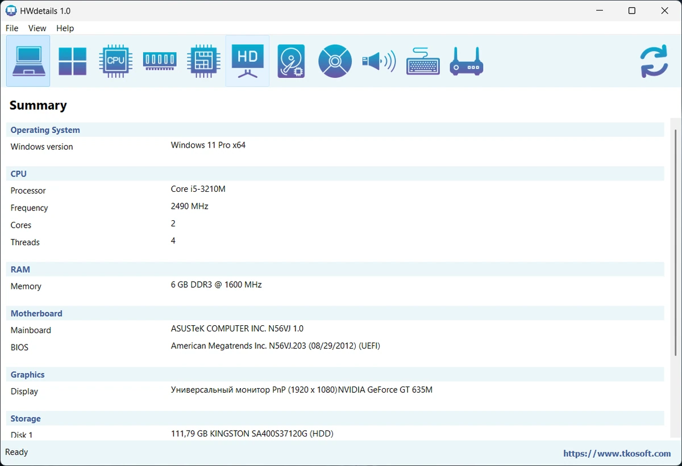Open the HD display monitor icon
682x466 pixels.
tap(247, 61)
